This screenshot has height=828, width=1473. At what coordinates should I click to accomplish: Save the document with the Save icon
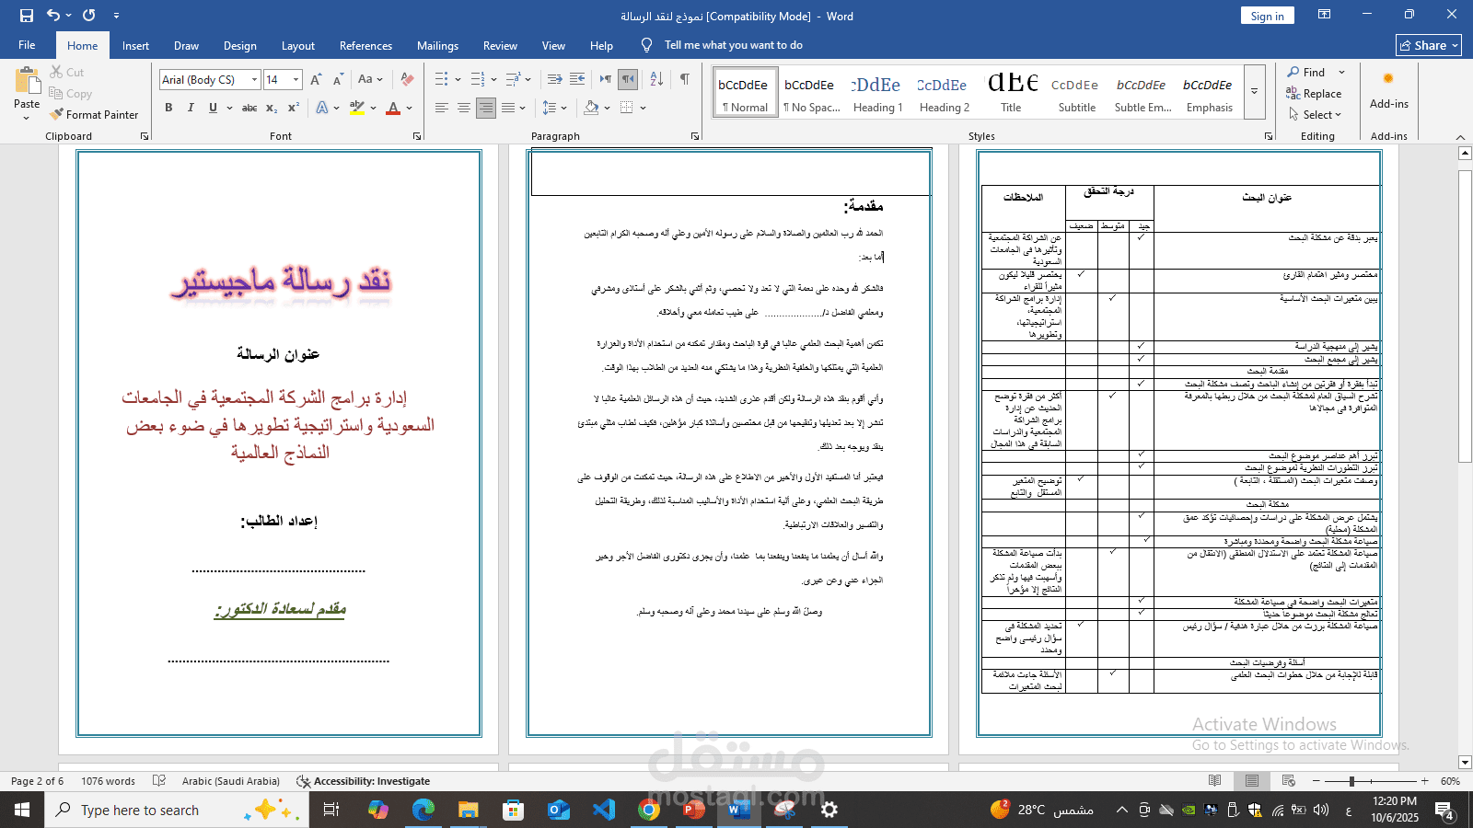coord(26,16)
